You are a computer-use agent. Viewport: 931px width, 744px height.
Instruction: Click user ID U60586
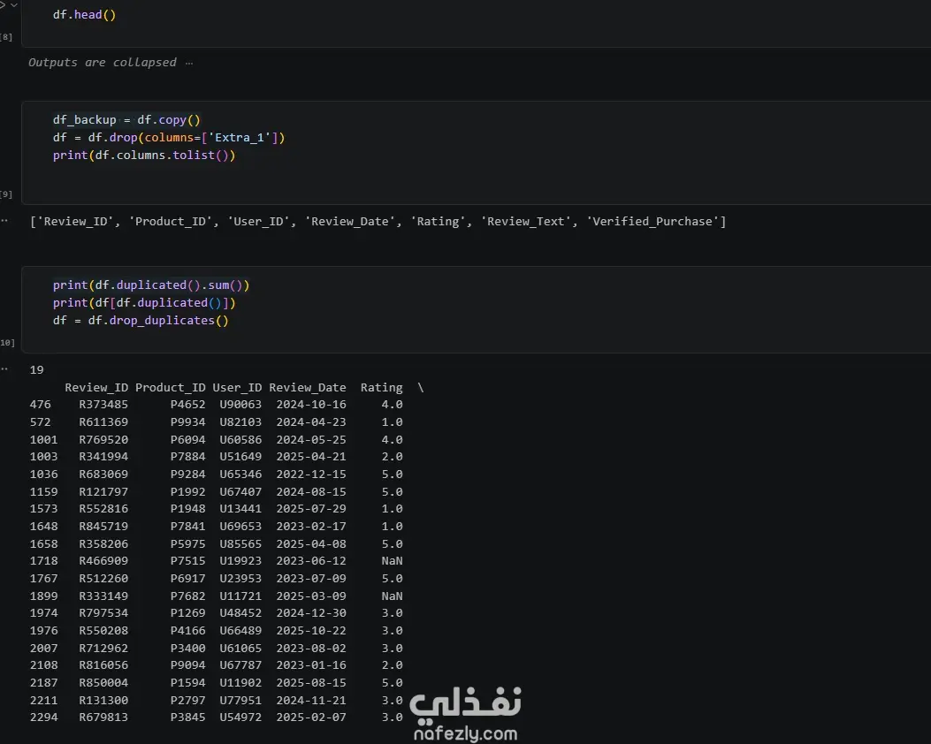pos(240,440)
